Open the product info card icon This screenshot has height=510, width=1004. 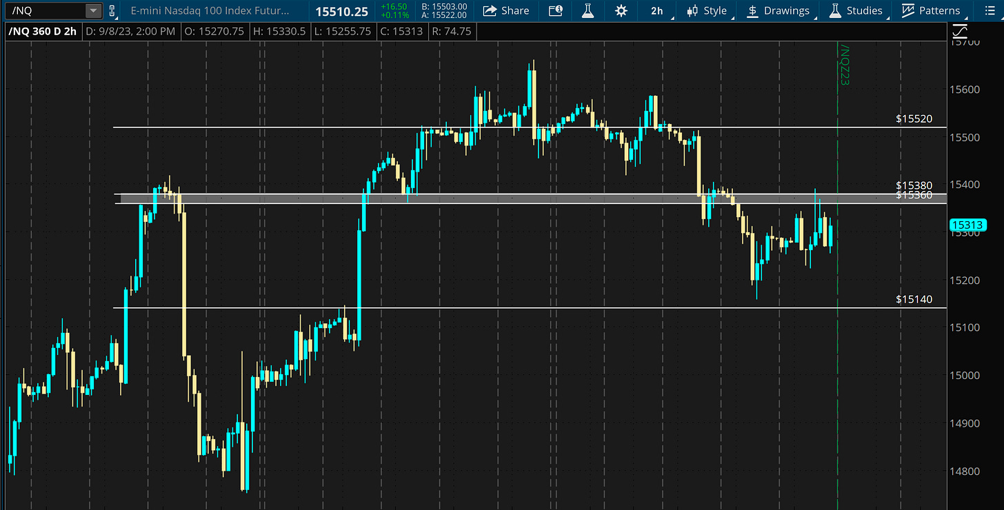tap(555, 10)
